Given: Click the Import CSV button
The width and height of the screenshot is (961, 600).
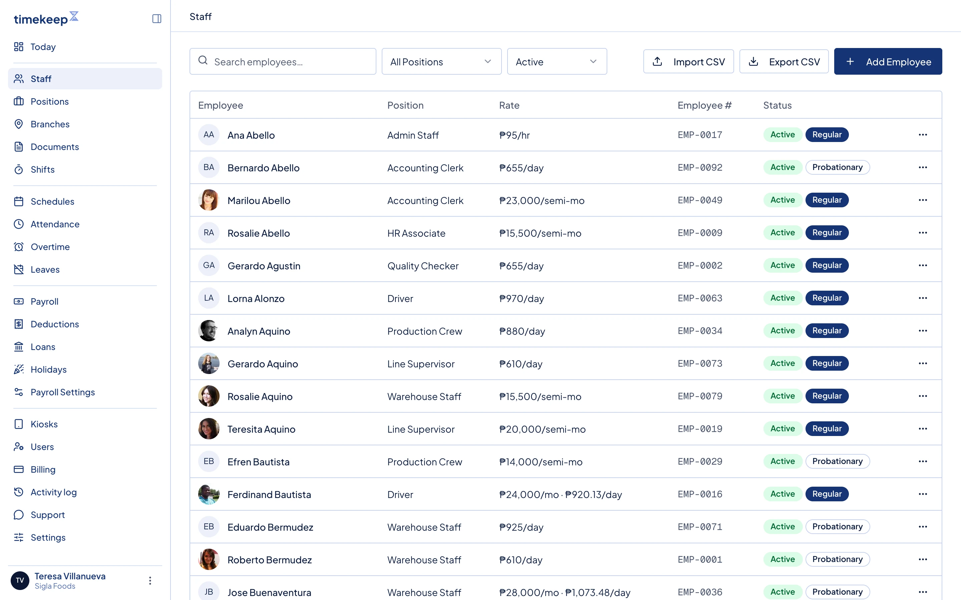Looking at the screenshot, I should coord(688,62).
